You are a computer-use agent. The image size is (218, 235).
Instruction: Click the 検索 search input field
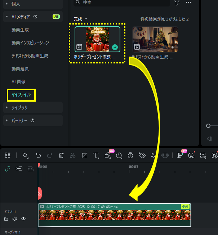click(123, 3)
